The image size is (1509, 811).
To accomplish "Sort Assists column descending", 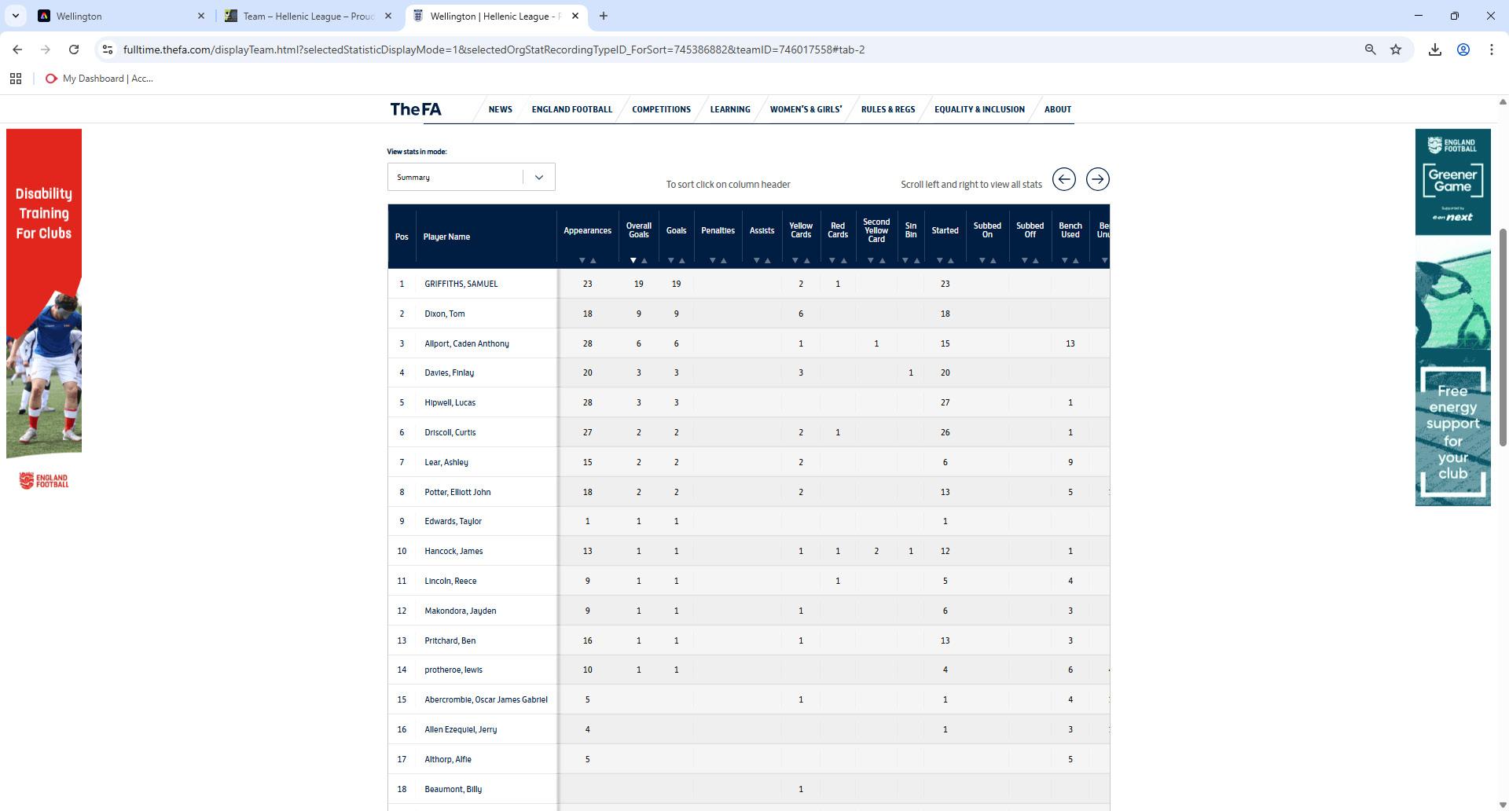I will pyautogui.click(x=757, y=260).
